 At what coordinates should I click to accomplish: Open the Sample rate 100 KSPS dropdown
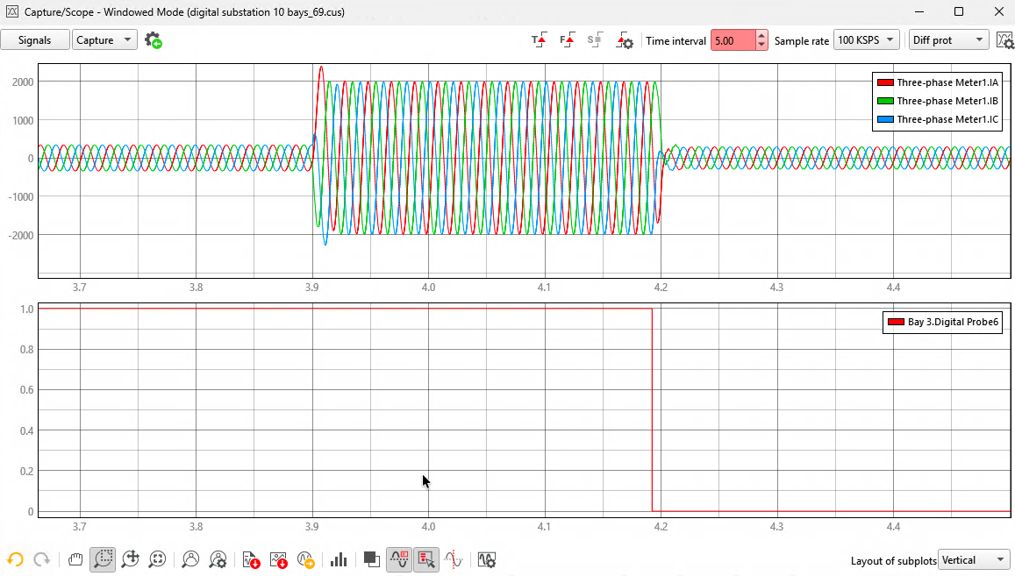pos(866,40)
